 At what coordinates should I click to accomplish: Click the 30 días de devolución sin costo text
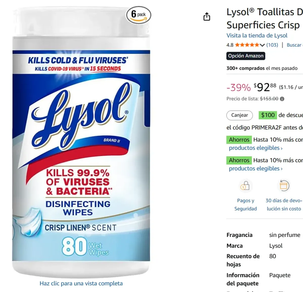click(x=284, y=204)
